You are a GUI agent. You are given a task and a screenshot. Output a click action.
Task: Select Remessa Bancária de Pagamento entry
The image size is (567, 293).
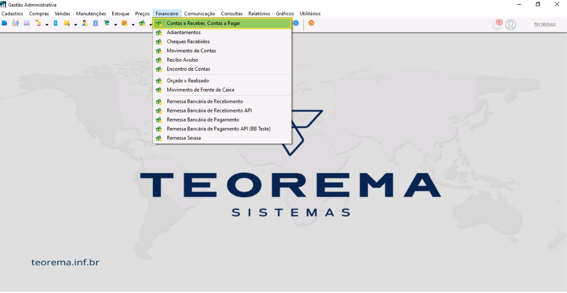[x=222, y=120]
